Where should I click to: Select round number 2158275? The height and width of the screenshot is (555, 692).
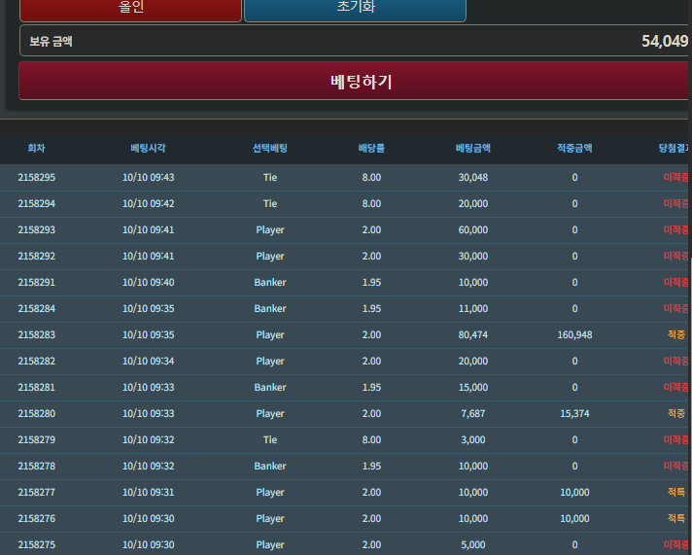pos(37,545)
